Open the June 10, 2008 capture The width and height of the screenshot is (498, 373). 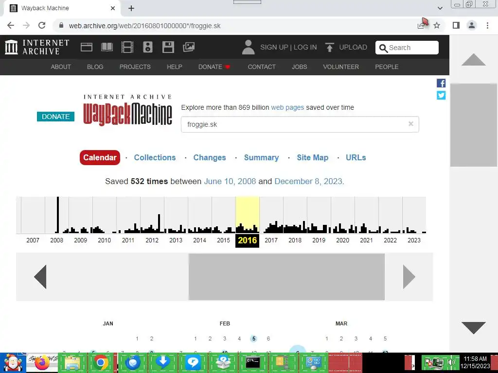coord(230,182)
